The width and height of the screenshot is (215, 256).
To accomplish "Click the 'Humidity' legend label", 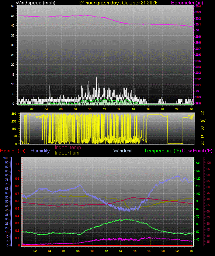I will (x=40, y=151).
